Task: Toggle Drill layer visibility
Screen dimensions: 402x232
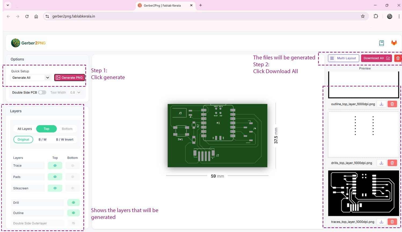Action: [x=73, y=202]
